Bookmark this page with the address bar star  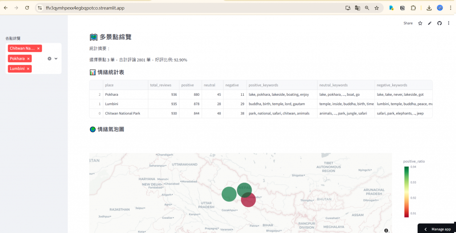377,8
